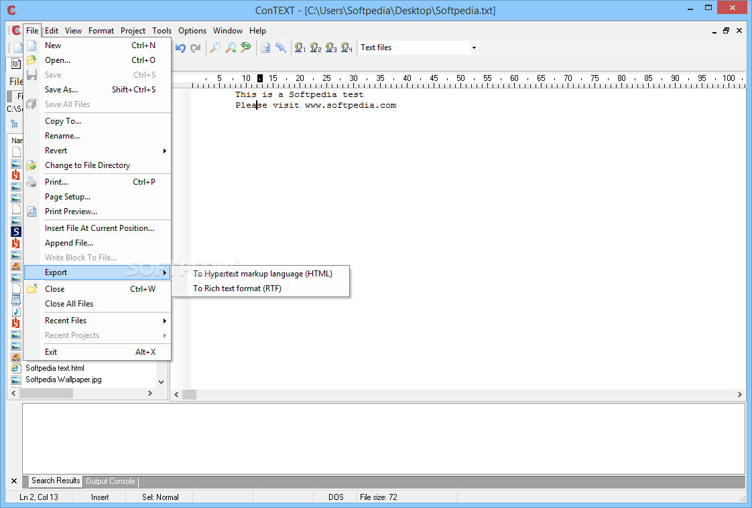Open the Options menu
The width and height of the screenshot is (752, 508).
point(192,31)
